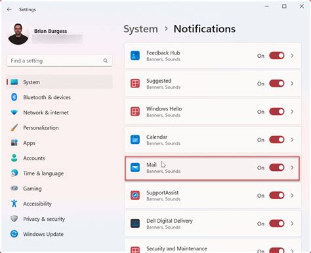Click the back arrow in Settings header
311x253 pixels.
point(9,9)
